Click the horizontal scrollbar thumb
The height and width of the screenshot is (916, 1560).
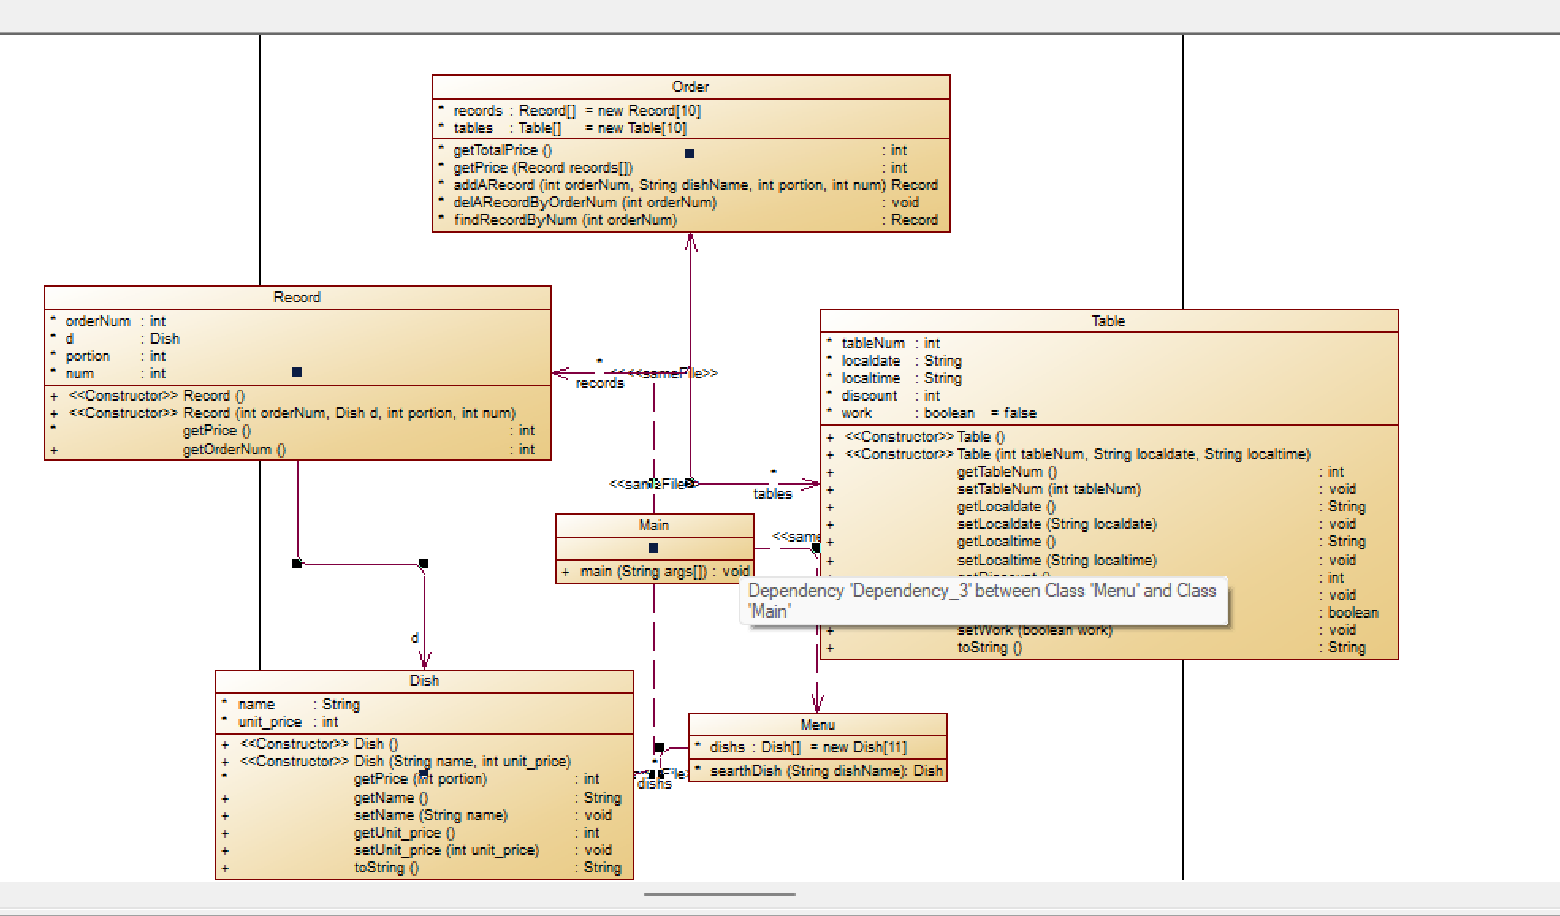[x=719, y=895]
